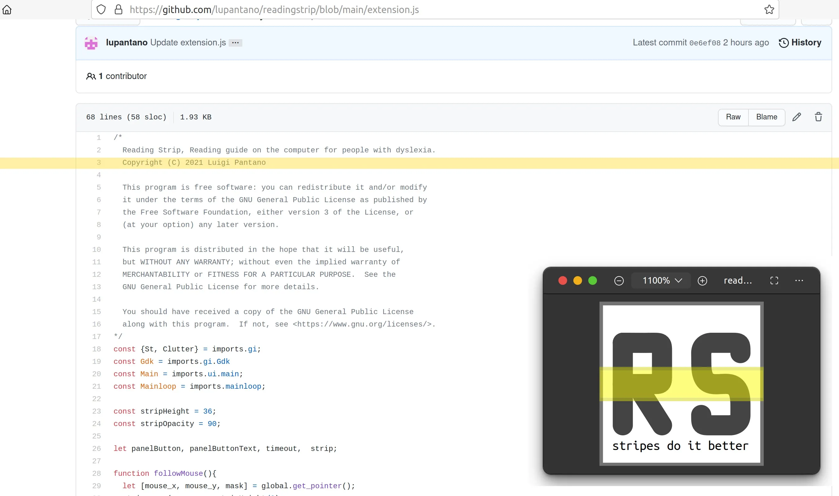839x496 pixels.
Task: Click the padlock site security icon
Action: (x=118, y=10)
